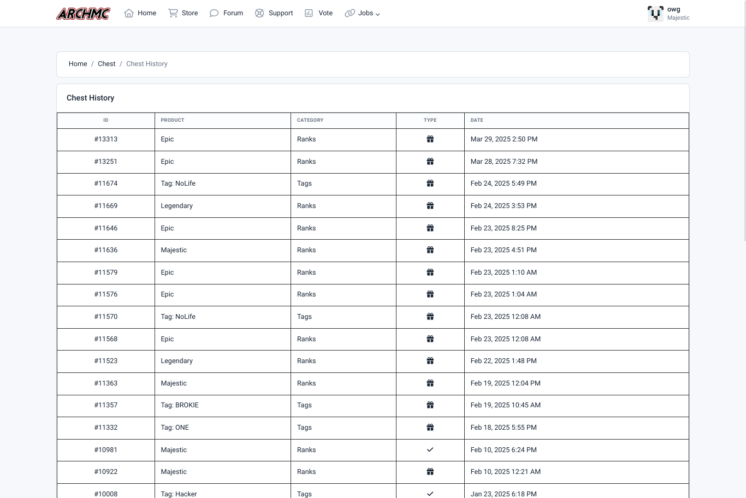Click gift icon in row #10922

pos(430,472)
